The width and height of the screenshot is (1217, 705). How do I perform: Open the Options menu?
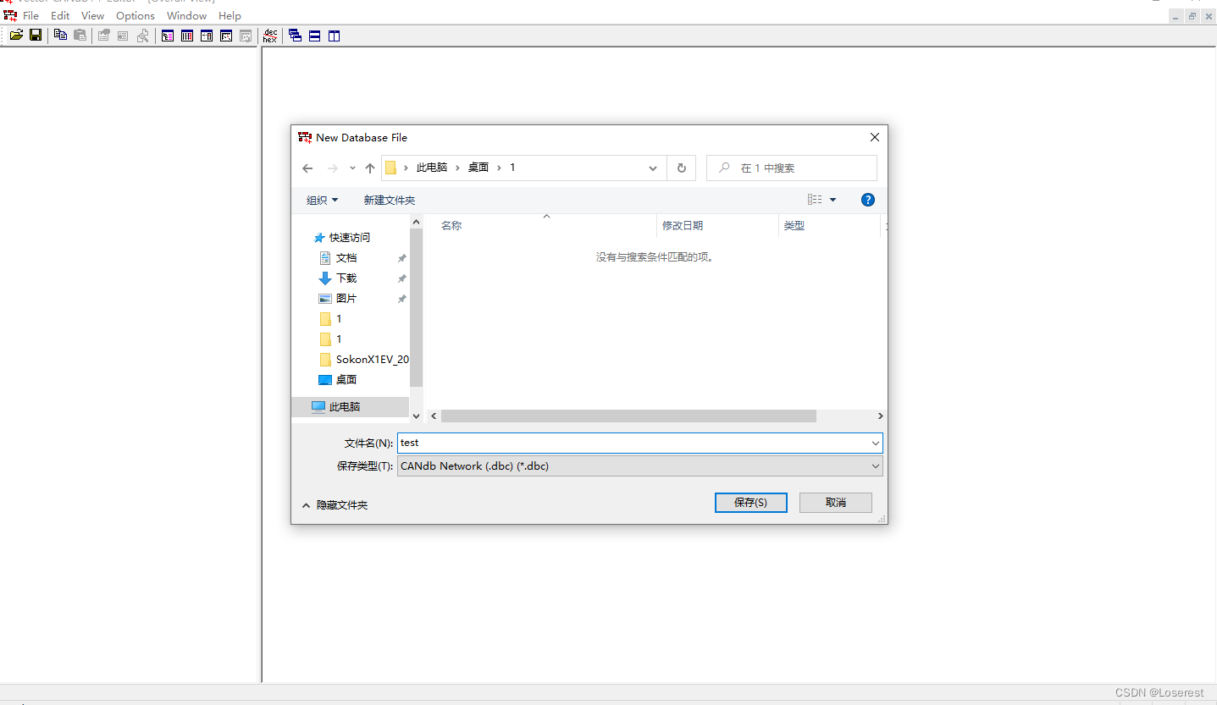tap(135, 15)
